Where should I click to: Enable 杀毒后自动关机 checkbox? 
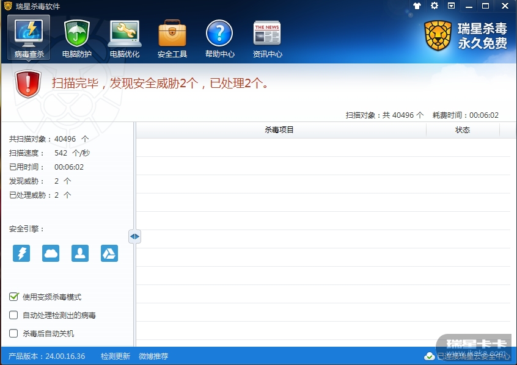pos(13,333)
